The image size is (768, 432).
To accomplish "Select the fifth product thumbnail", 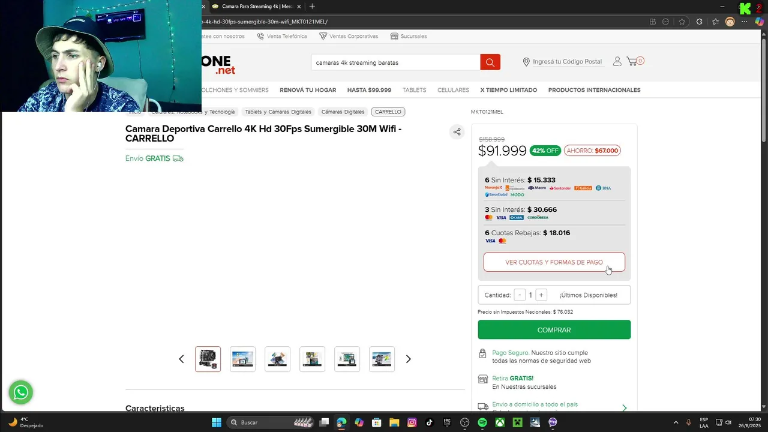I will click(347, 359).
